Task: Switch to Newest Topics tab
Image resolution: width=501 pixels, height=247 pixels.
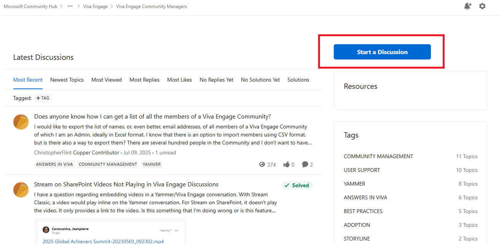Action: (x=67, y=80)
